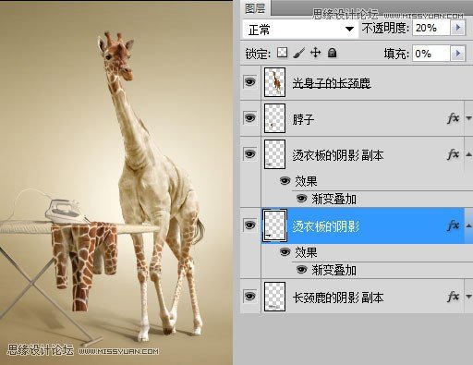473x365 pixels.
Task: Toggle lock image pixels brush icon
Action: pyautogui.click(x=299, y=53)
